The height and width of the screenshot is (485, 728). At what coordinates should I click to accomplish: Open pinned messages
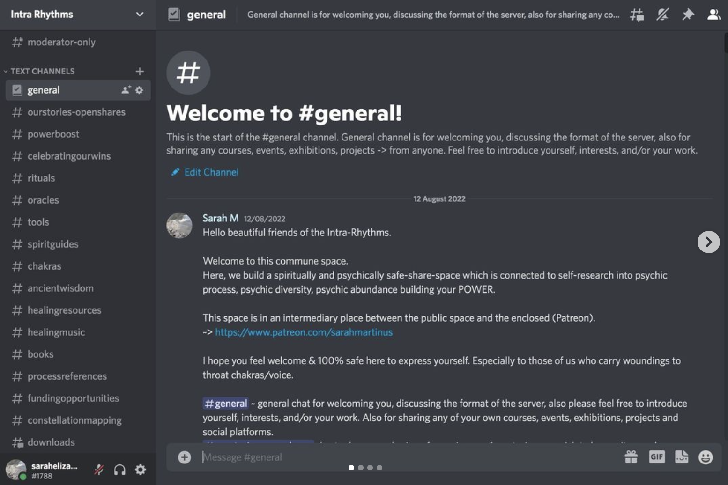click(688, 15)
